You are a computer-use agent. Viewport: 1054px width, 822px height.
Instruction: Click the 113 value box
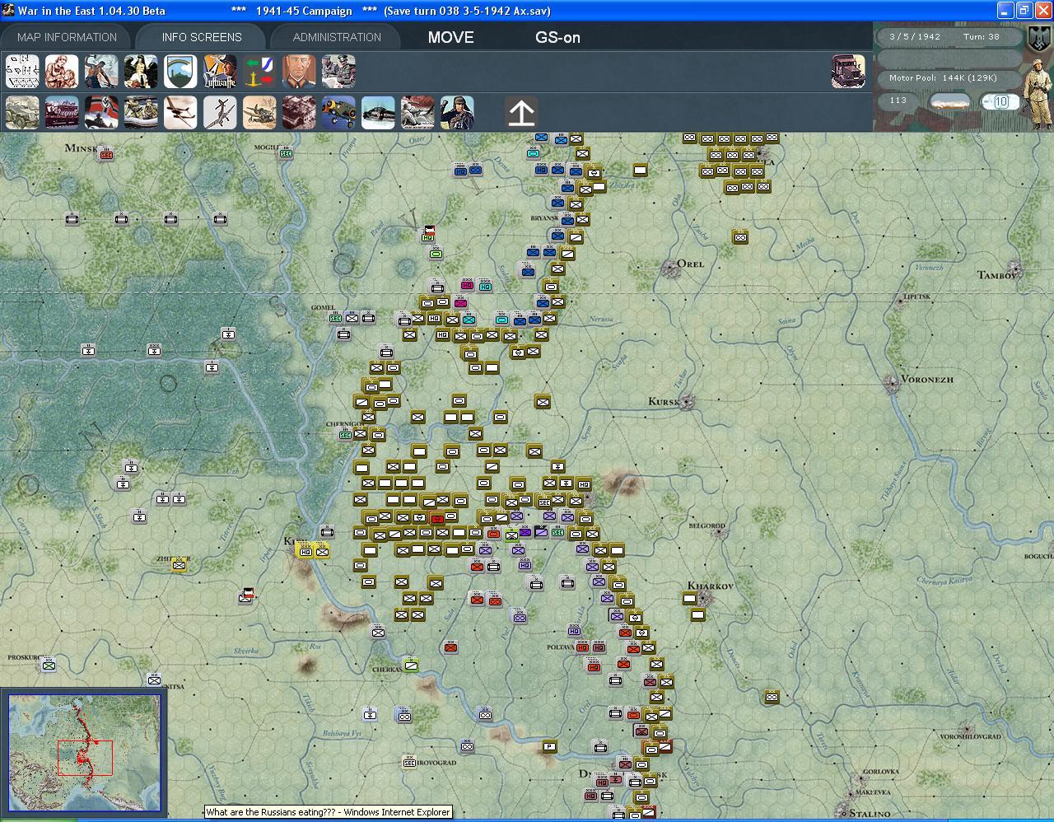(x=898, y=101)
